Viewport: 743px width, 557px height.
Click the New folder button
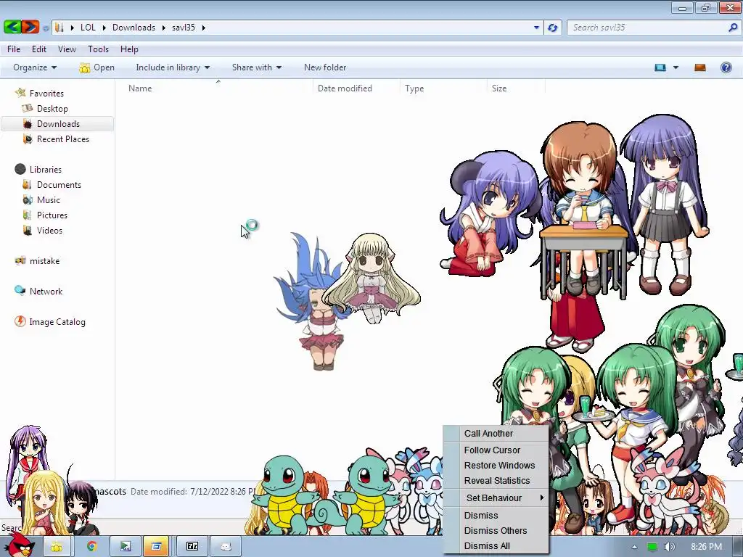pos(325,67)
